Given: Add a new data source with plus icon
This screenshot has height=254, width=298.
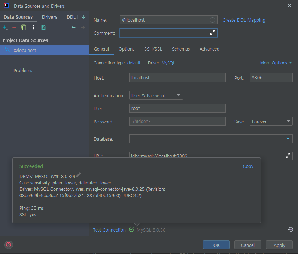Looking at the screenshot, I should click(x=5, y=28).
